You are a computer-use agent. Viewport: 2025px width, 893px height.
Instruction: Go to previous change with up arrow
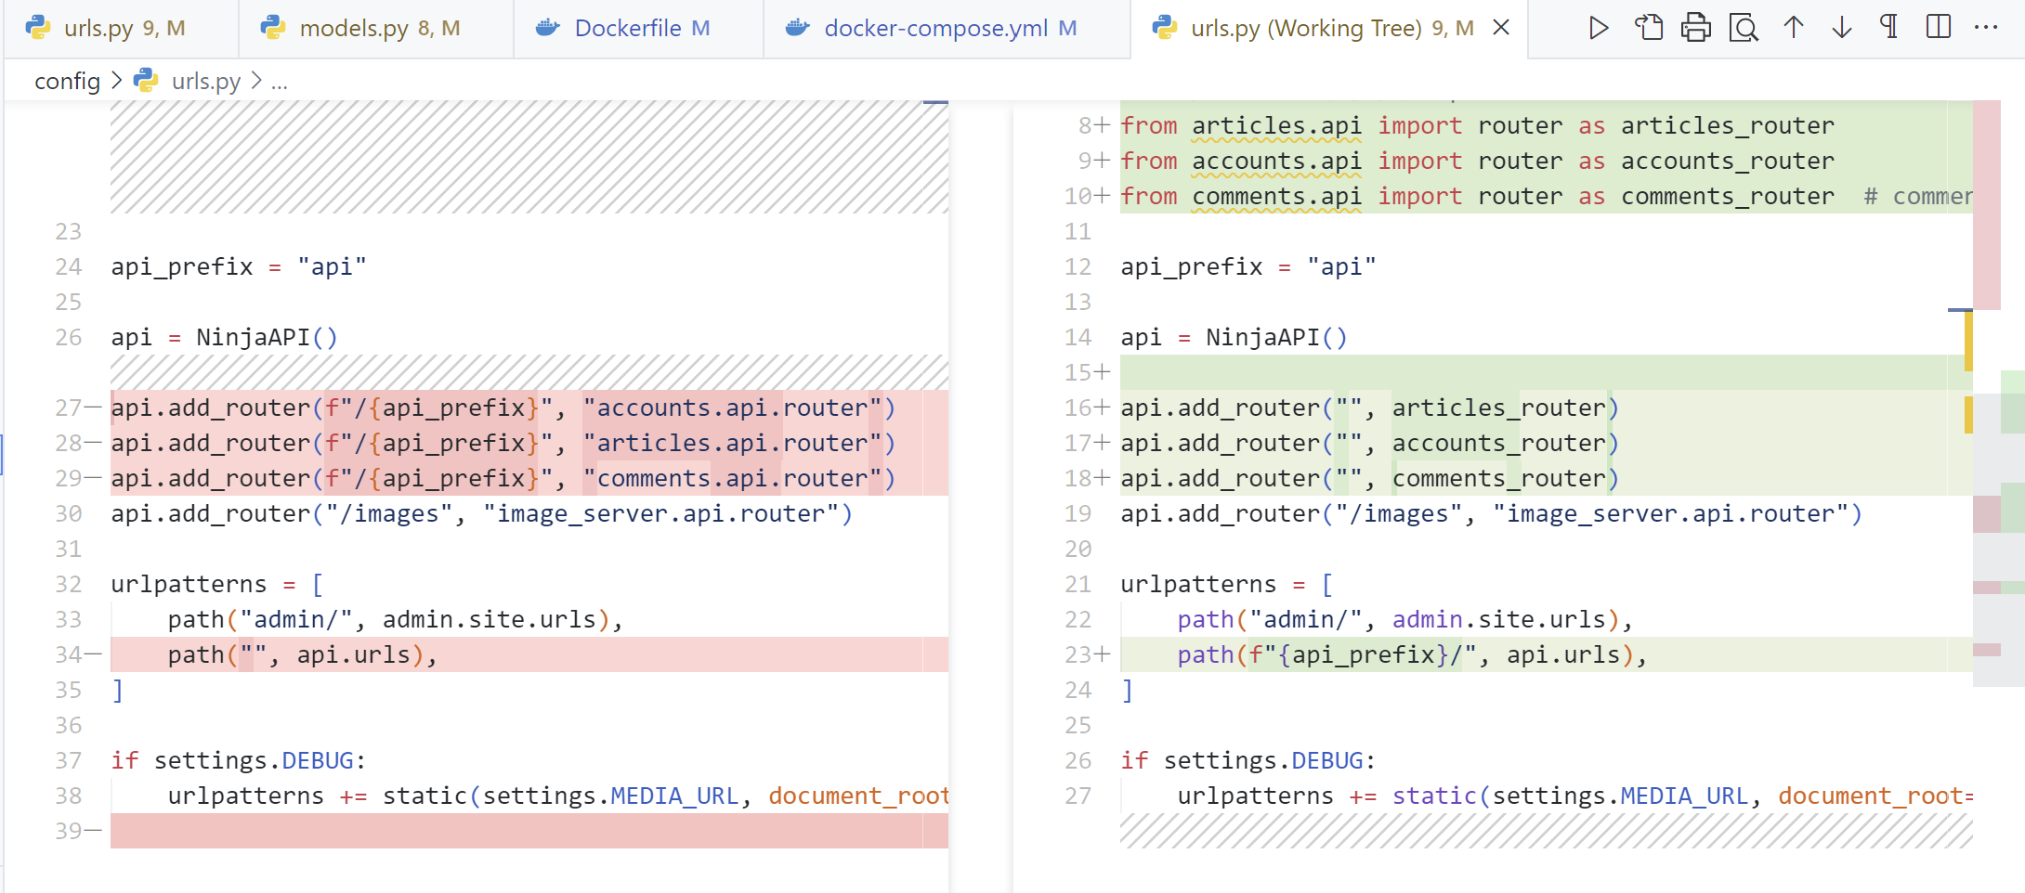point(1793,28)
